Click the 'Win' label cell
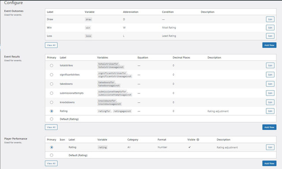This screenshot has height=169, width=282. (49, 27)
